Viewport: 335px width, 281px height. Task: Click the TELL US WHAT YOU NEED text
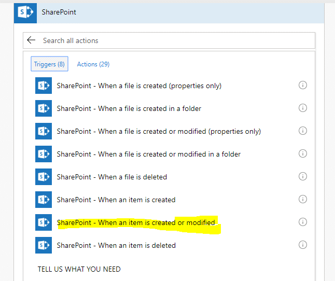[79, 269]
